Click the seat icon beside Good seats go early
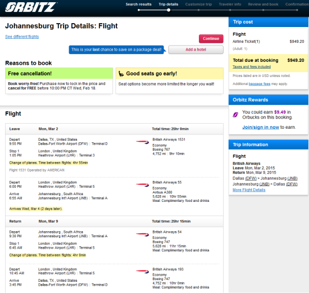This screenshot has width=309, height=293. pyautogui.click(x=121, y=74)
